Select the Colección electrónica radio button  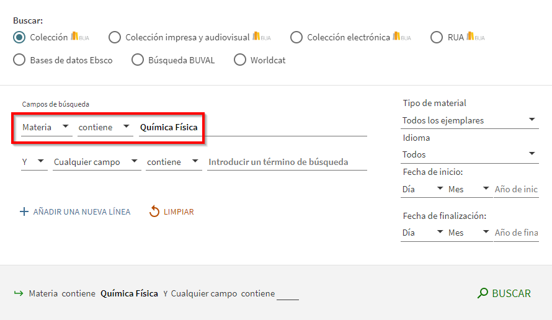(x=296, y=37)
